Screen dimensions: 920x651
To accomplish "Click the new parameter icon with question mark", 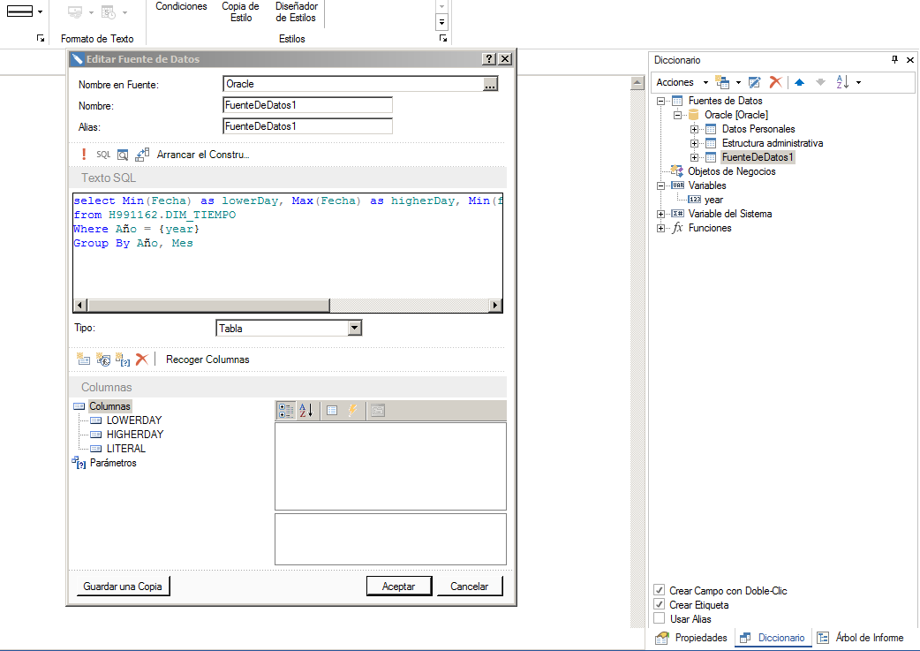I will 123,360.
